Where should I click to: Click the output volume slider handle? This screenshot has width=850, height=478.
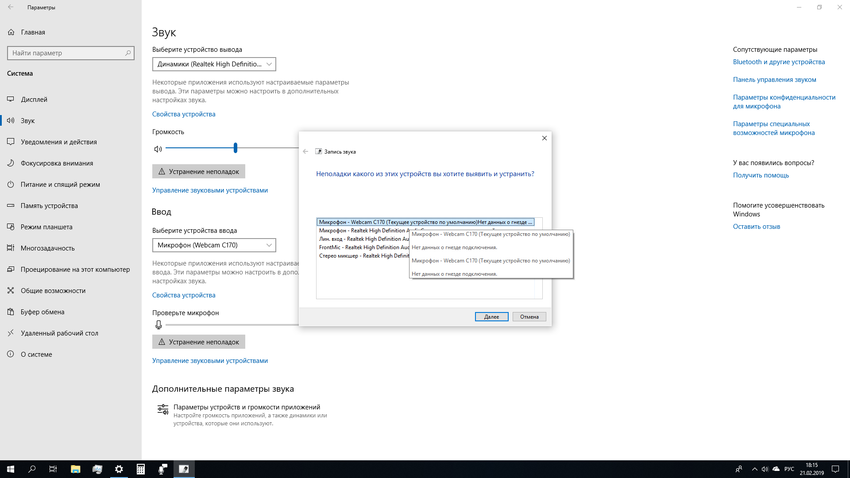[x=236, y=148]
